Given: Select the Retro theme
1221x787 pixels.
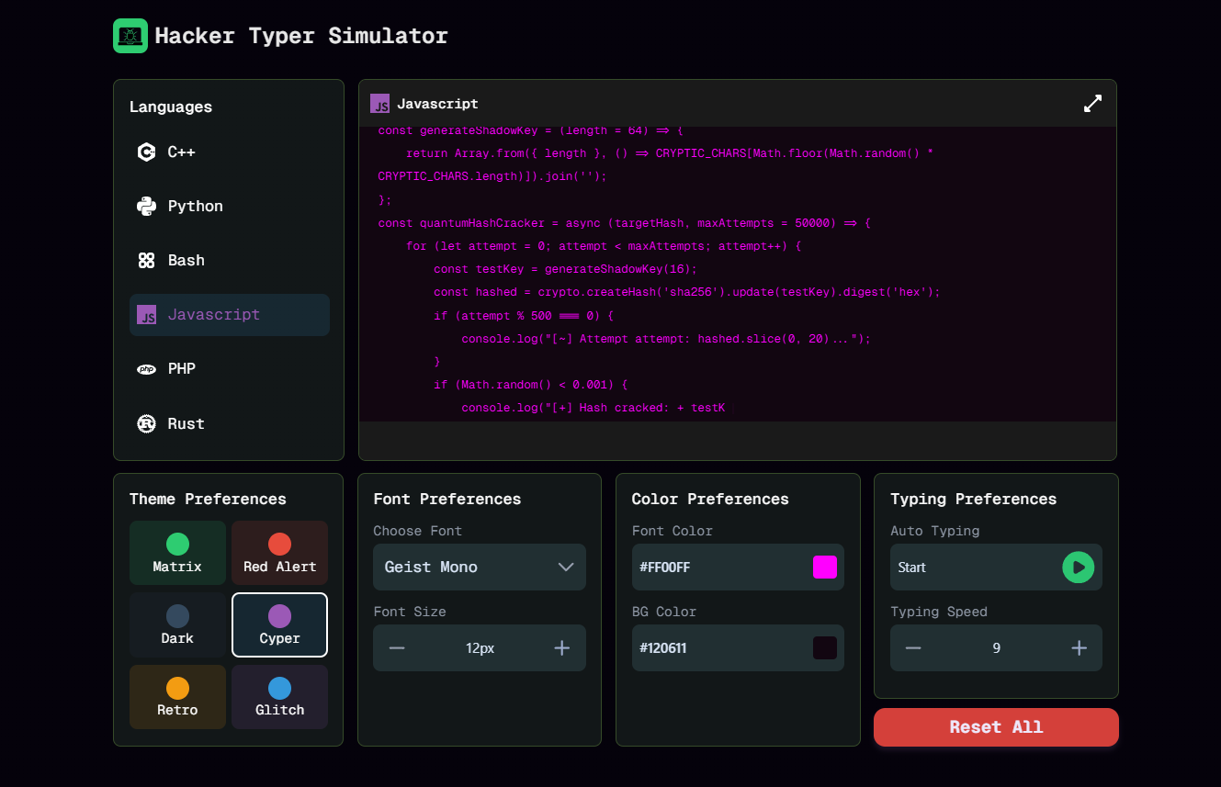Looking at the screenshot, I should pyautogui.click(x=177, y=697).
